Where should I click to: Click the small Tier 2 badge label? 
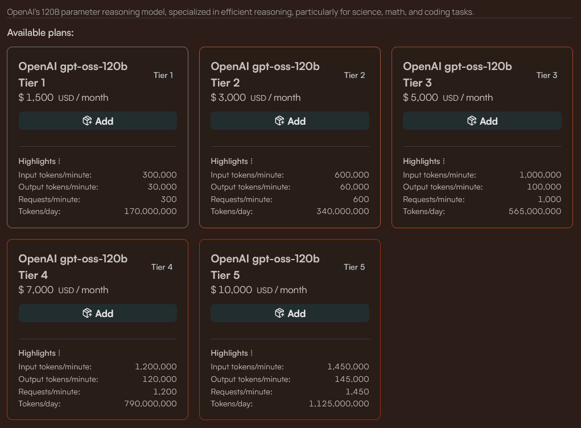[355, 75]
